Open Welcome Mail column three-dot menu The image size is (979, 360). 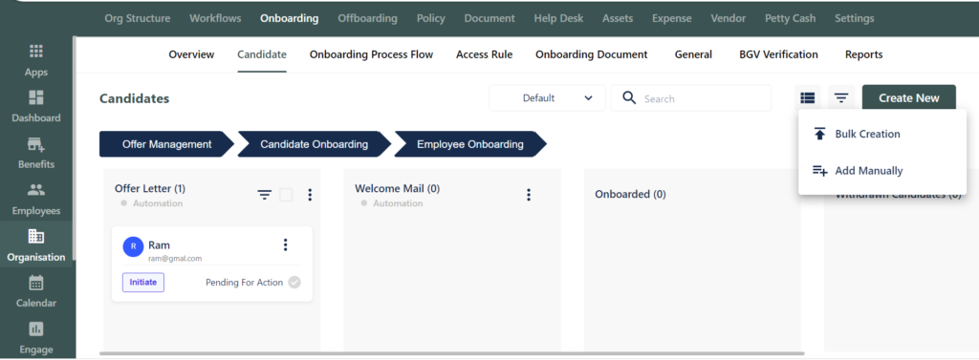tap(529, 196)
